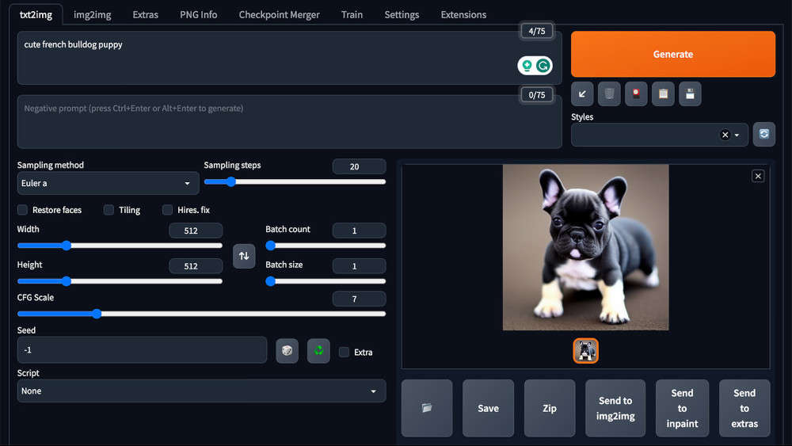Toggle the Tiling checkbox
Viewport: 792px width, 446px height.
click(109, 210)
